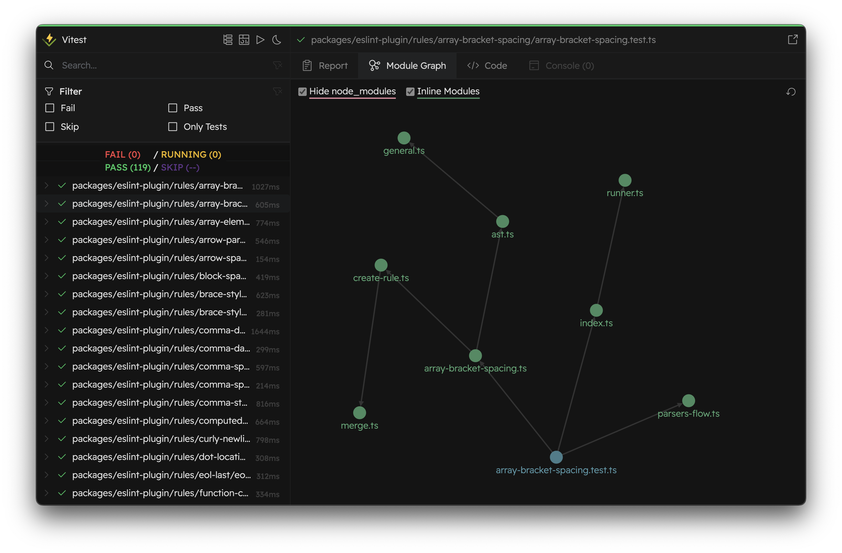
Task: Toggle dark mode with the moon icon
Action: (277, 40)
